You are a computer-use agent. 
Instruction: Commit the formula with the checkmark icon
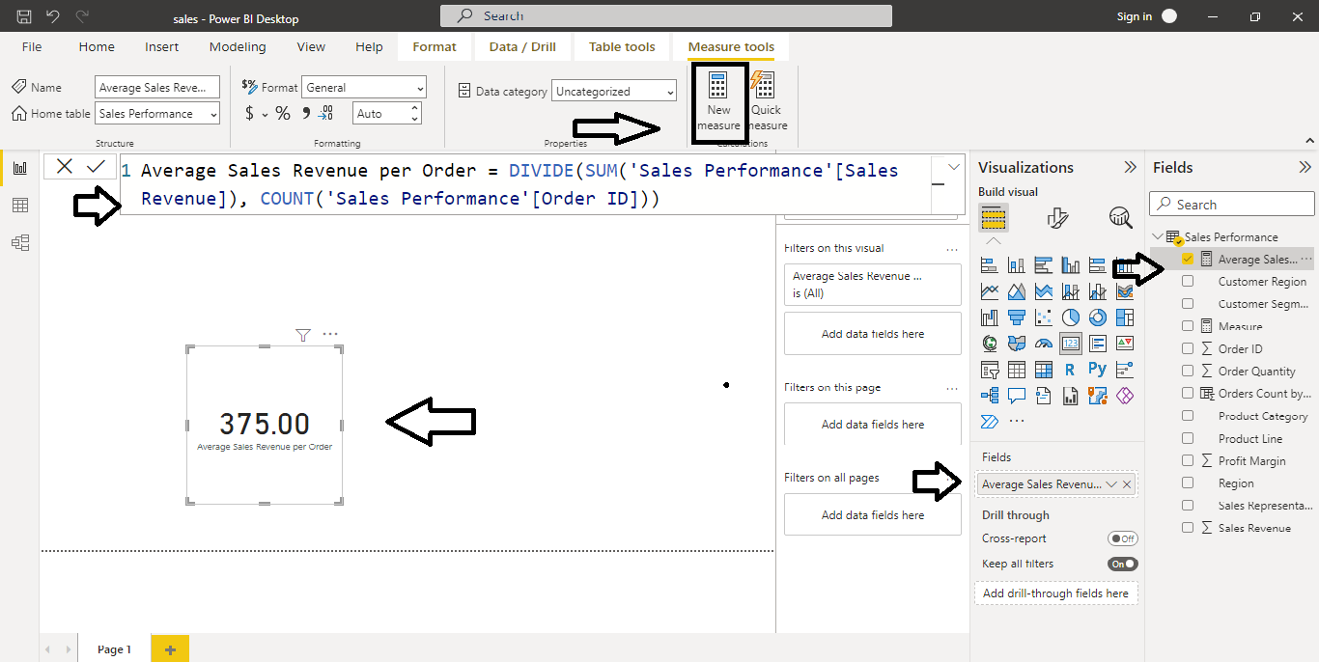coord(96,166)
